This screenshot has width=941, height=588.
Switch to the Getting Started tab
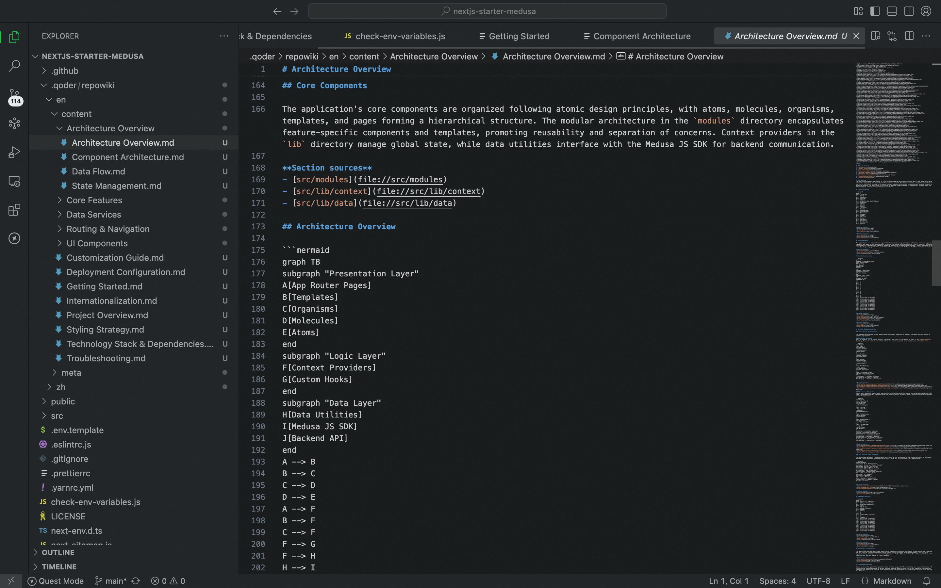click(519, 36)
